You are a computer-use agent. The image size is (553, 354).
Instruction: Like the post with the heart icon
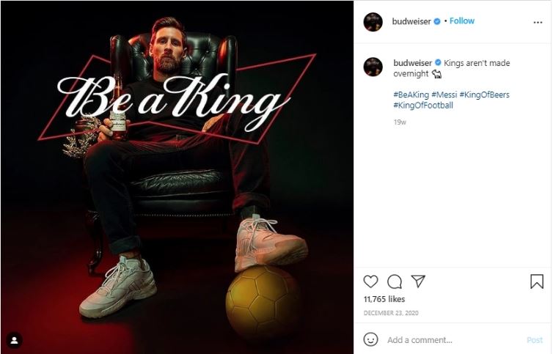click(371, 281)
